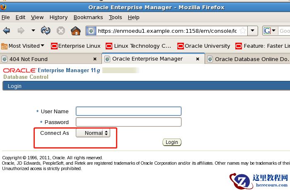Open the Help menu
This screenshot has height=190, width=290.
pos(133,17)
